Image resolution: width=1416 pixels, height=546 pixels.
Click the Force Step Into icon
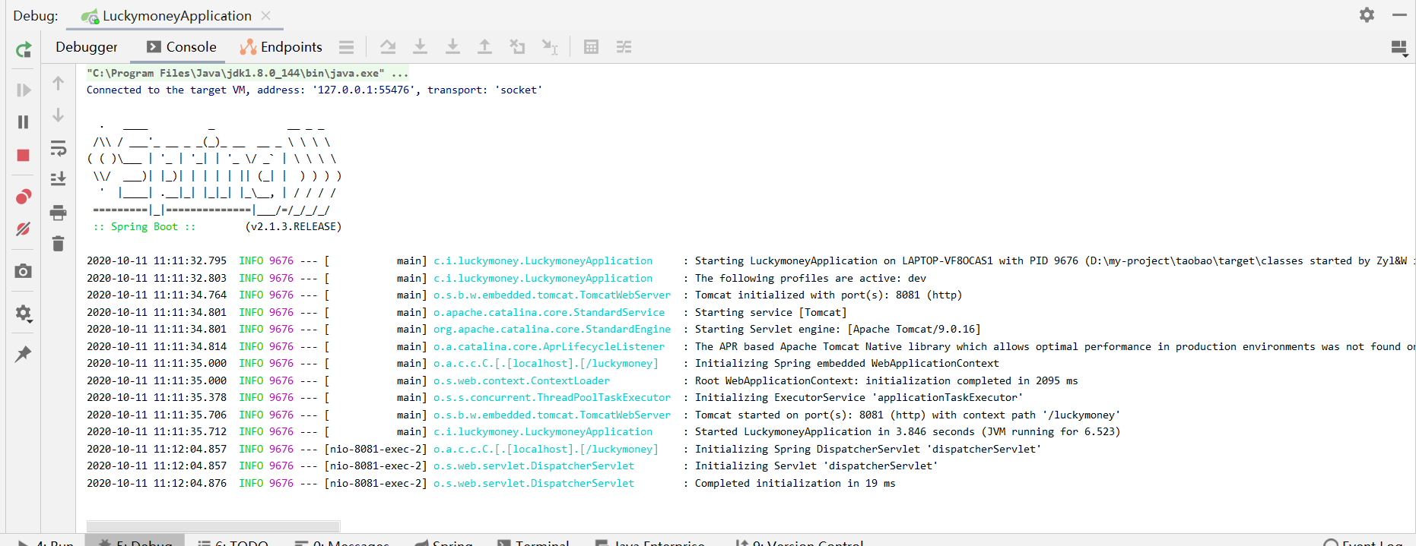tap(452, 47)
